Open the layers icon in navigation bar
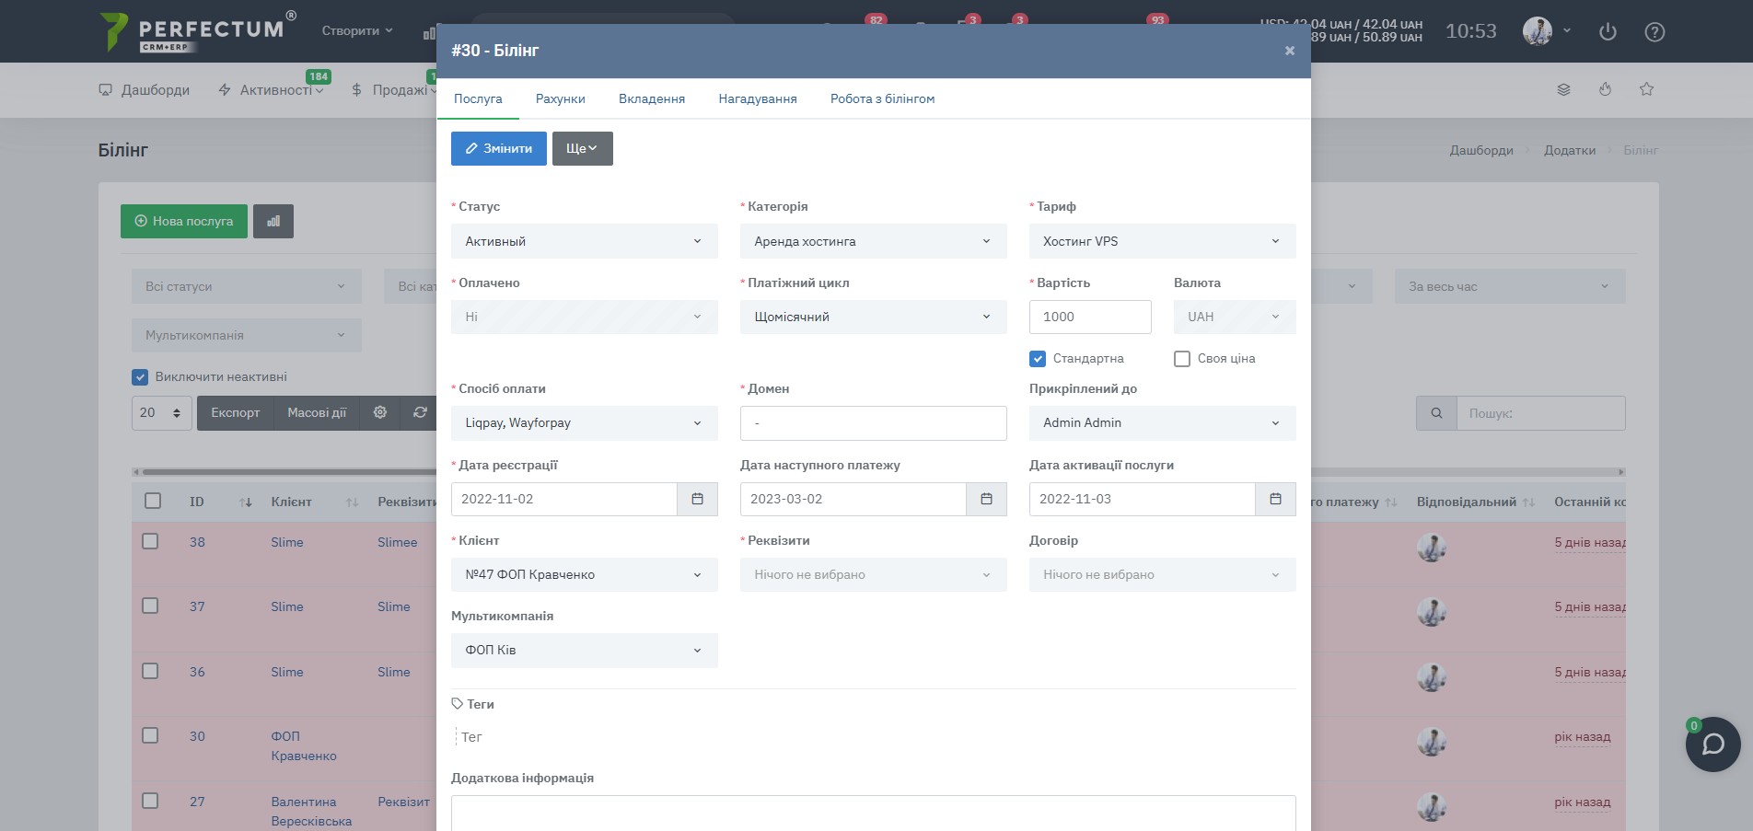 1563,89
